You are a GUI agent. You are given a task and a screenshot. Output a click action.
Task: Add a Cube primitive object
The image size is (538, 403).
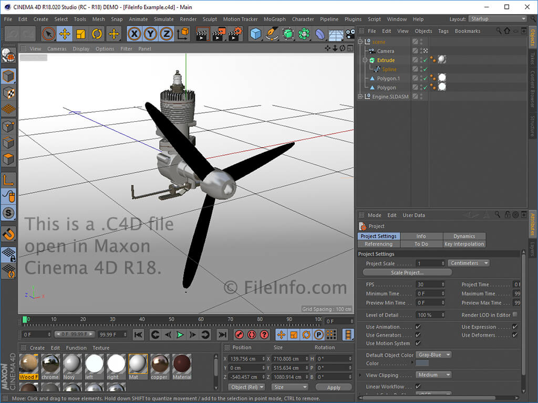point(256,34)
